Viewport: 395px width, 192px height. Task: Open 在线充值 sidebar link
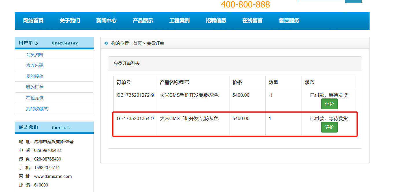click(x=35, y=98)
